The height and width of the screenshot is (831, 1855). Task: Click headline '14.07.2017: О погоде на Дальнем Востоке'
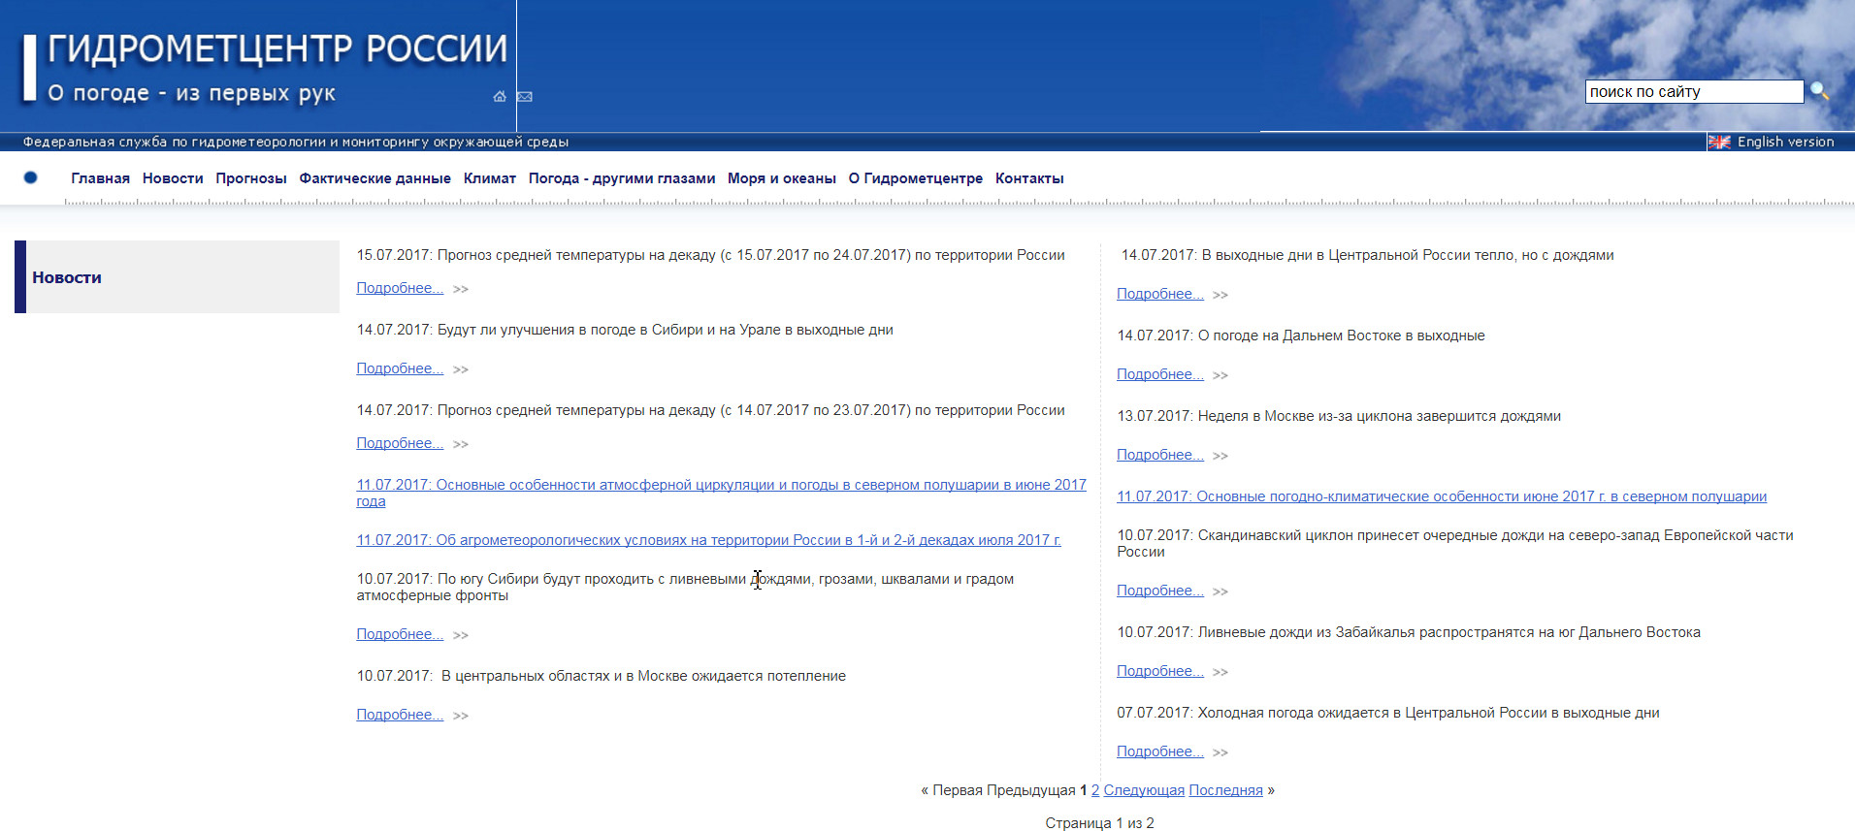coord(1301,336)
